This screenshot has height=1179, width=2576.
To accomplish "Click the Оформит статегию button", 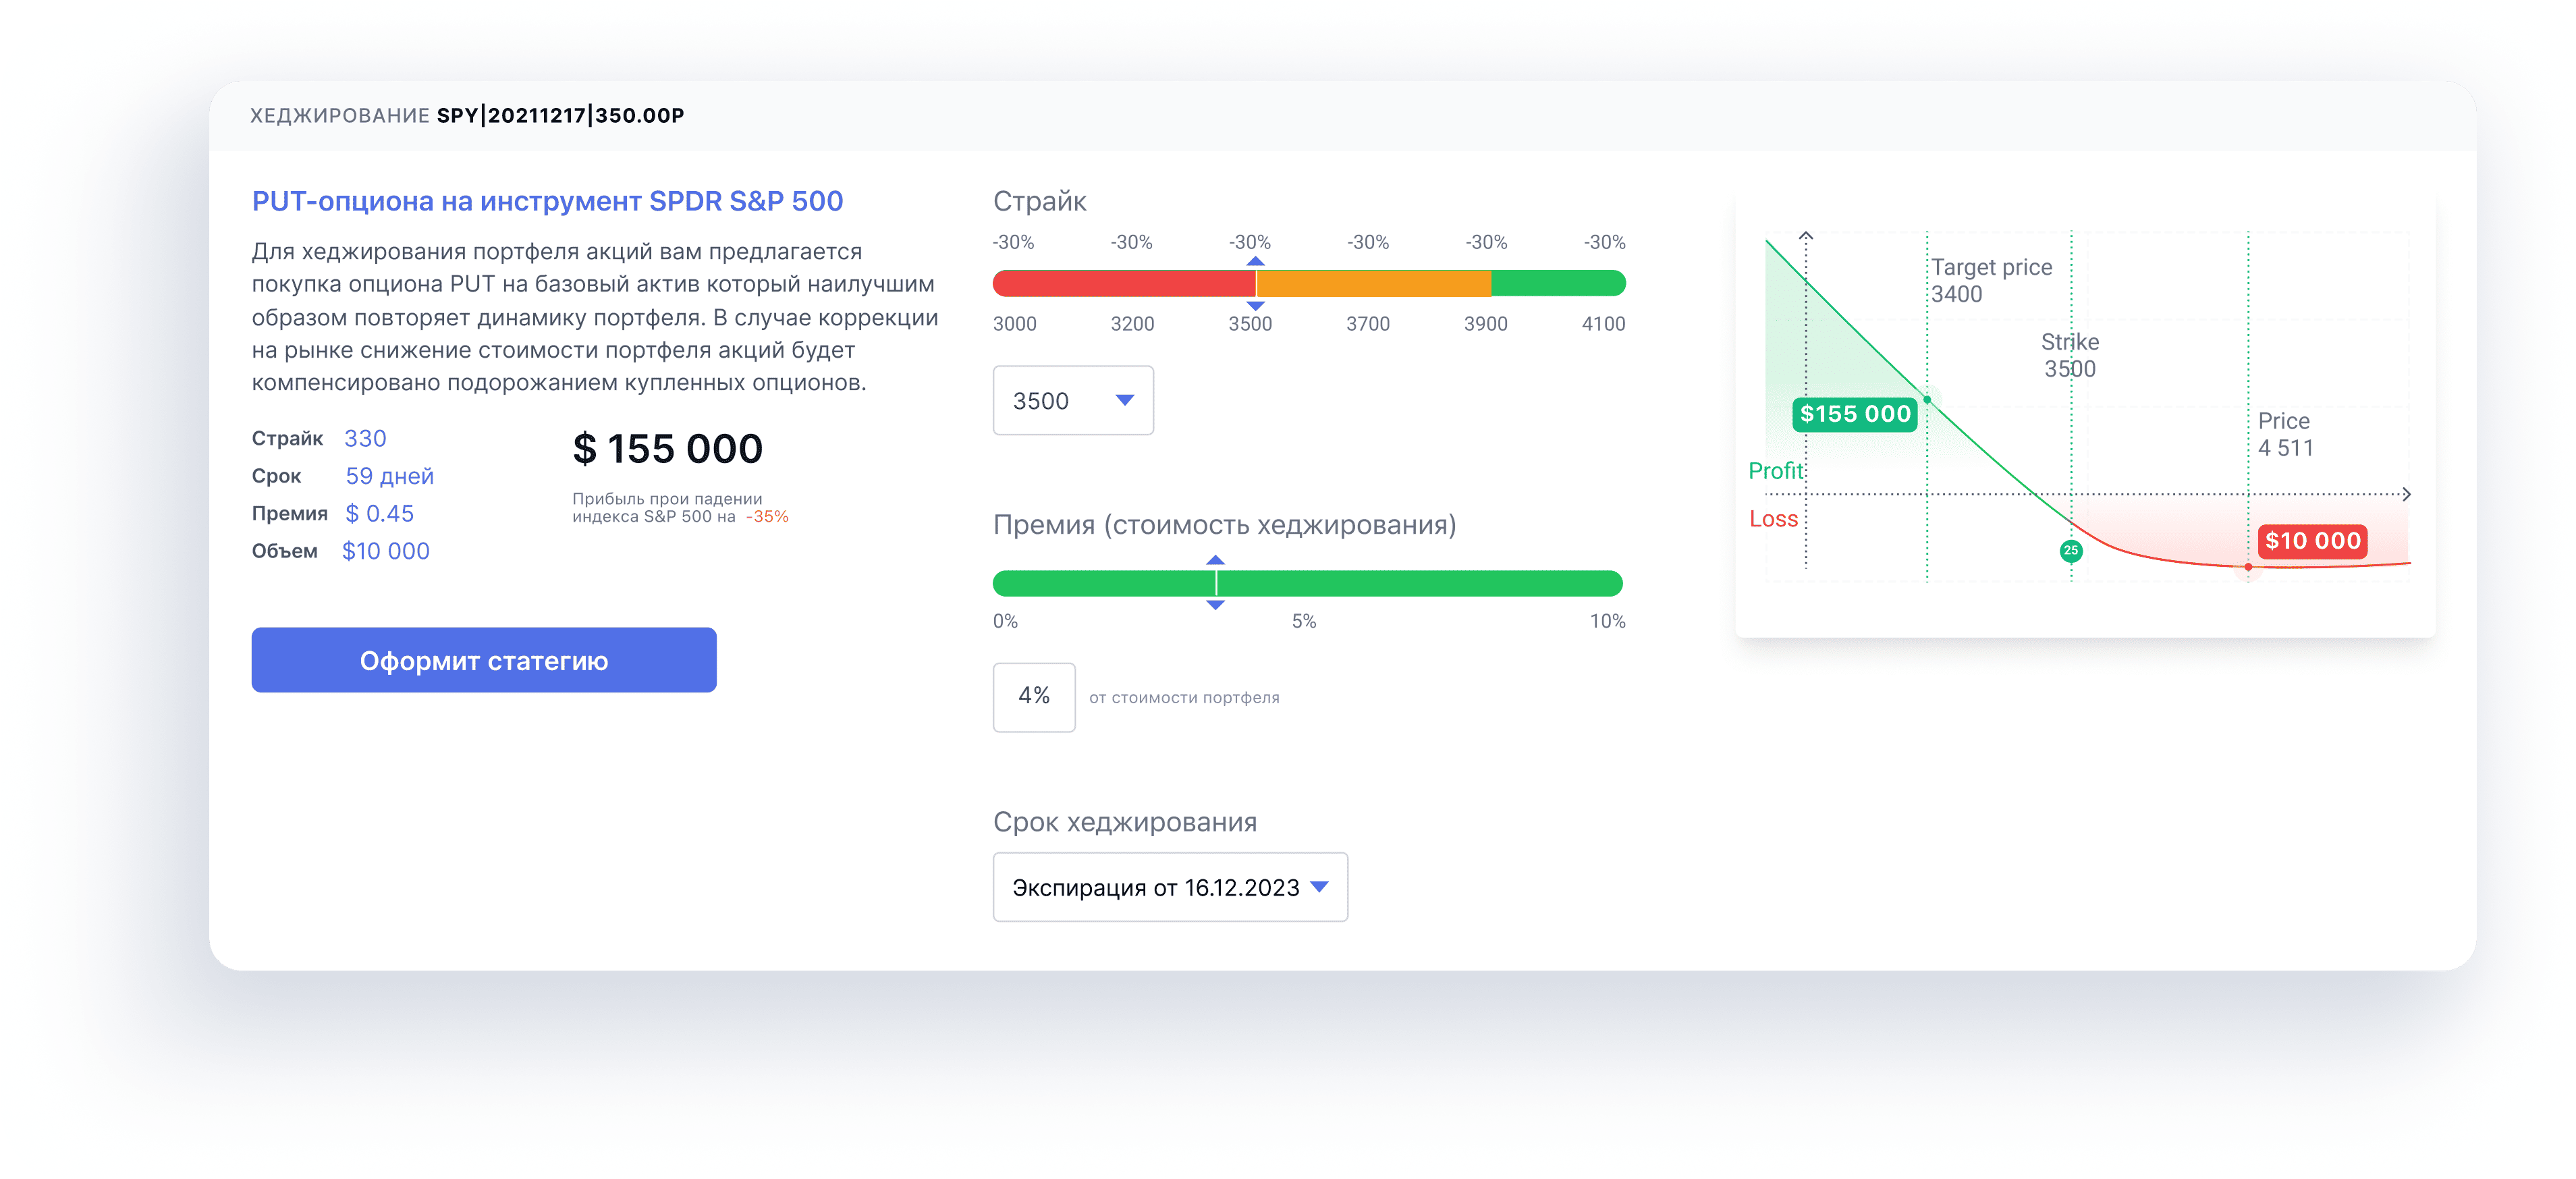I will [483, 660].
